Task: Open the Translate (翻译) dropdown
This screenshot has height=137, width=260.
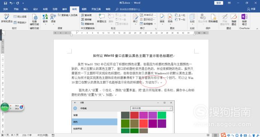Action: (x=45, y=19)
